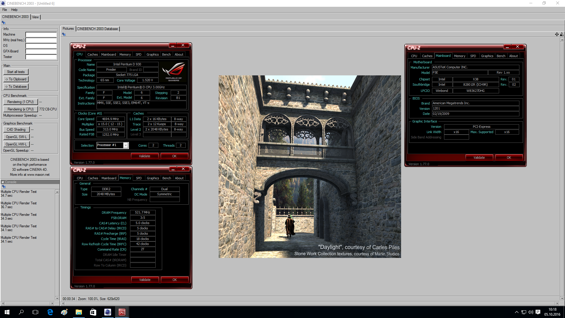The image size is (565, 318).
Task: Switch to CINEBENCH 2003 Database tab
Action: 98,29
